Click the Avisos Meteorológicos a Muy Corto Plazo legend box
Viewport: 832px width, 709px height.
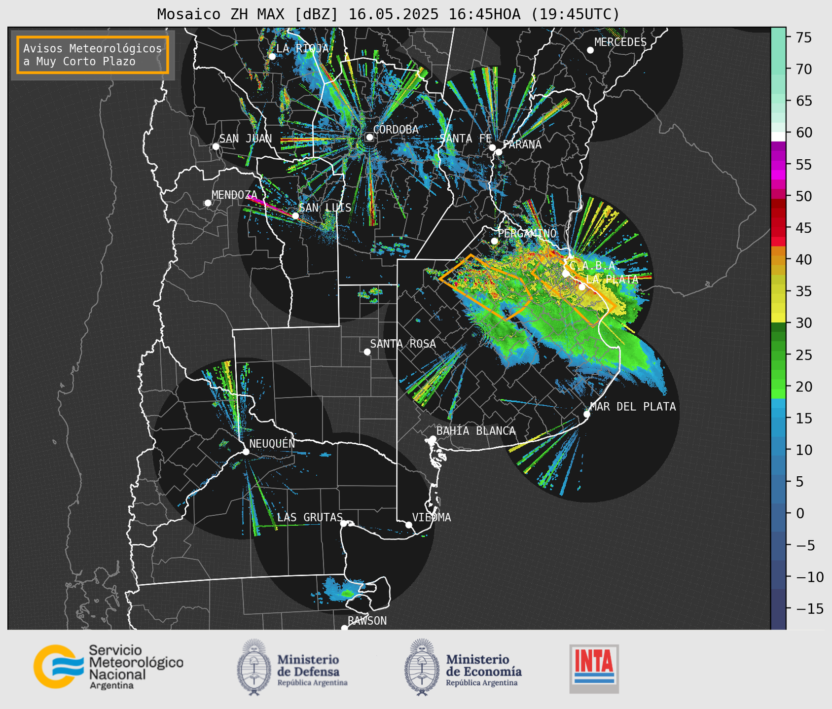click(x=93, y=55)
